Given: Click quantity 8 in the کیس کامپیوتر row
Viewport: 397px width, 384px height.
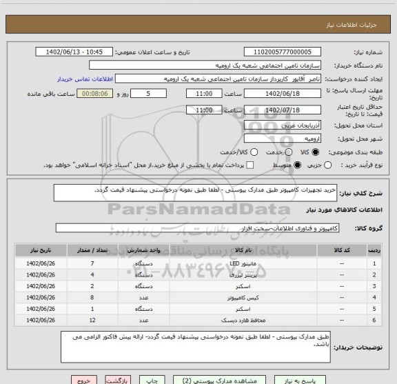Looking at the screenshot, I should [x=92, y=298].
